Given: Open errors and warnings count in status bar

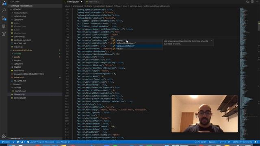Looking at the screenshot, I should point(21,142).
